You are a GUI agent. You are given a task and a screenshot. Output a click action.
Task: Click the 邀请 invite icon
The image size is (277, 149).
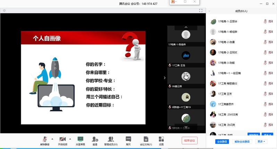tap(95, 139)
